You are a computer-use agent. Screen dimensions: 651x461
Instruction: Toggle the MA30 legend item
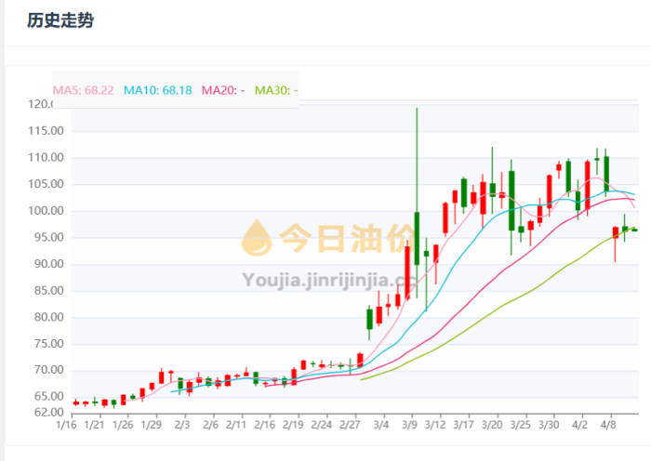276,90
